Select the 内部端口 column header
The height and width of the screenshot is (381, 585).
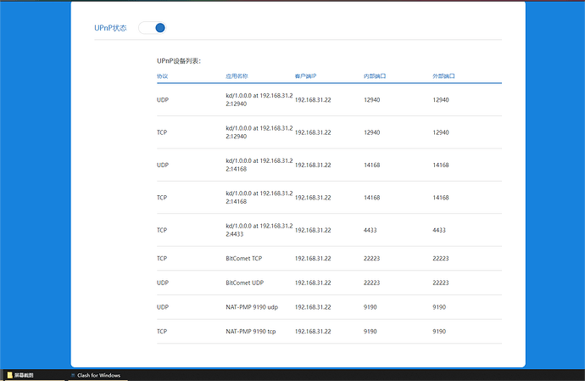coord(375,76)
